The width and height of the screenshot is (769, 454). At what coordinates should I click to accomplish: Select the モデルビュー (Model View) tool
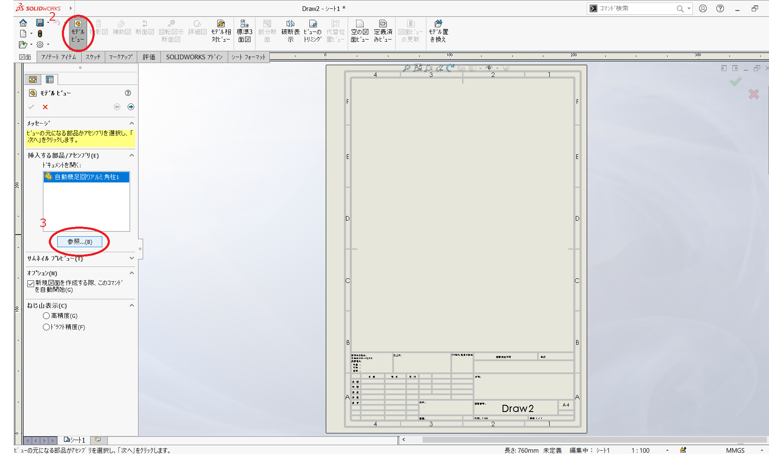click(x=78, y=32)
